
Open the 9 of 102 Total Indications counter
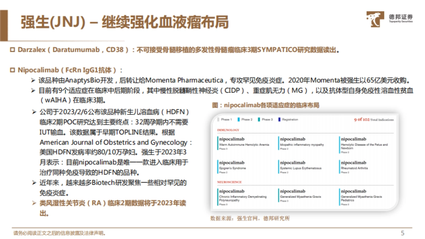pyautogui.click(x=373, y=120)
